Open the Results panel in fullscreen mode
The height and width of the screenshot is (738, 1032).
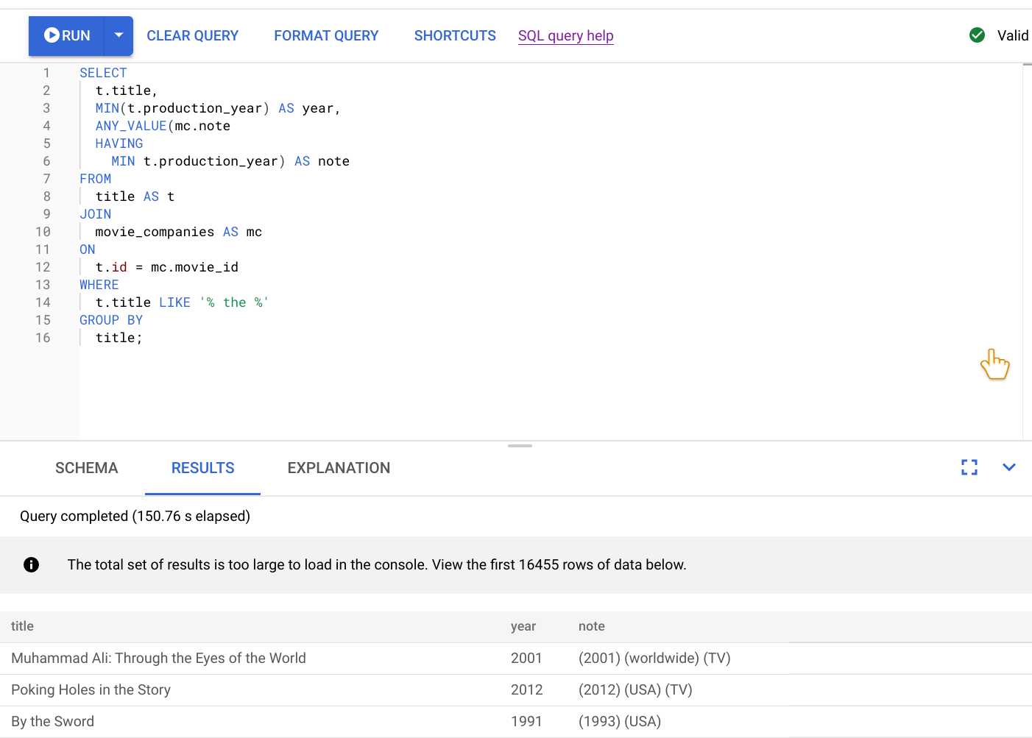coord(969,467)
